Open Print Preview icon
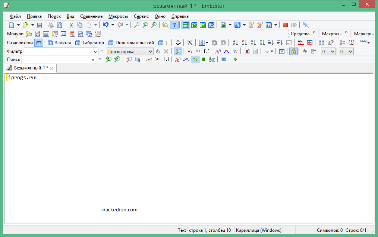 tap(59, 25)
